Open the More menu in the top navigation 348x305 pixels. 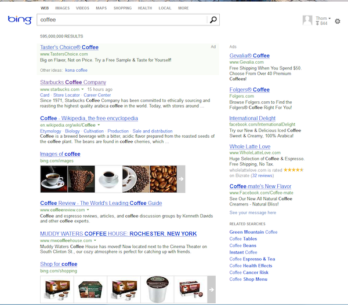coord(183,9)
